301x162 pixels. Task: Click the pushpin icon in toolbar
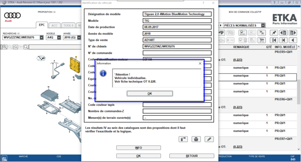click(274, 33)
